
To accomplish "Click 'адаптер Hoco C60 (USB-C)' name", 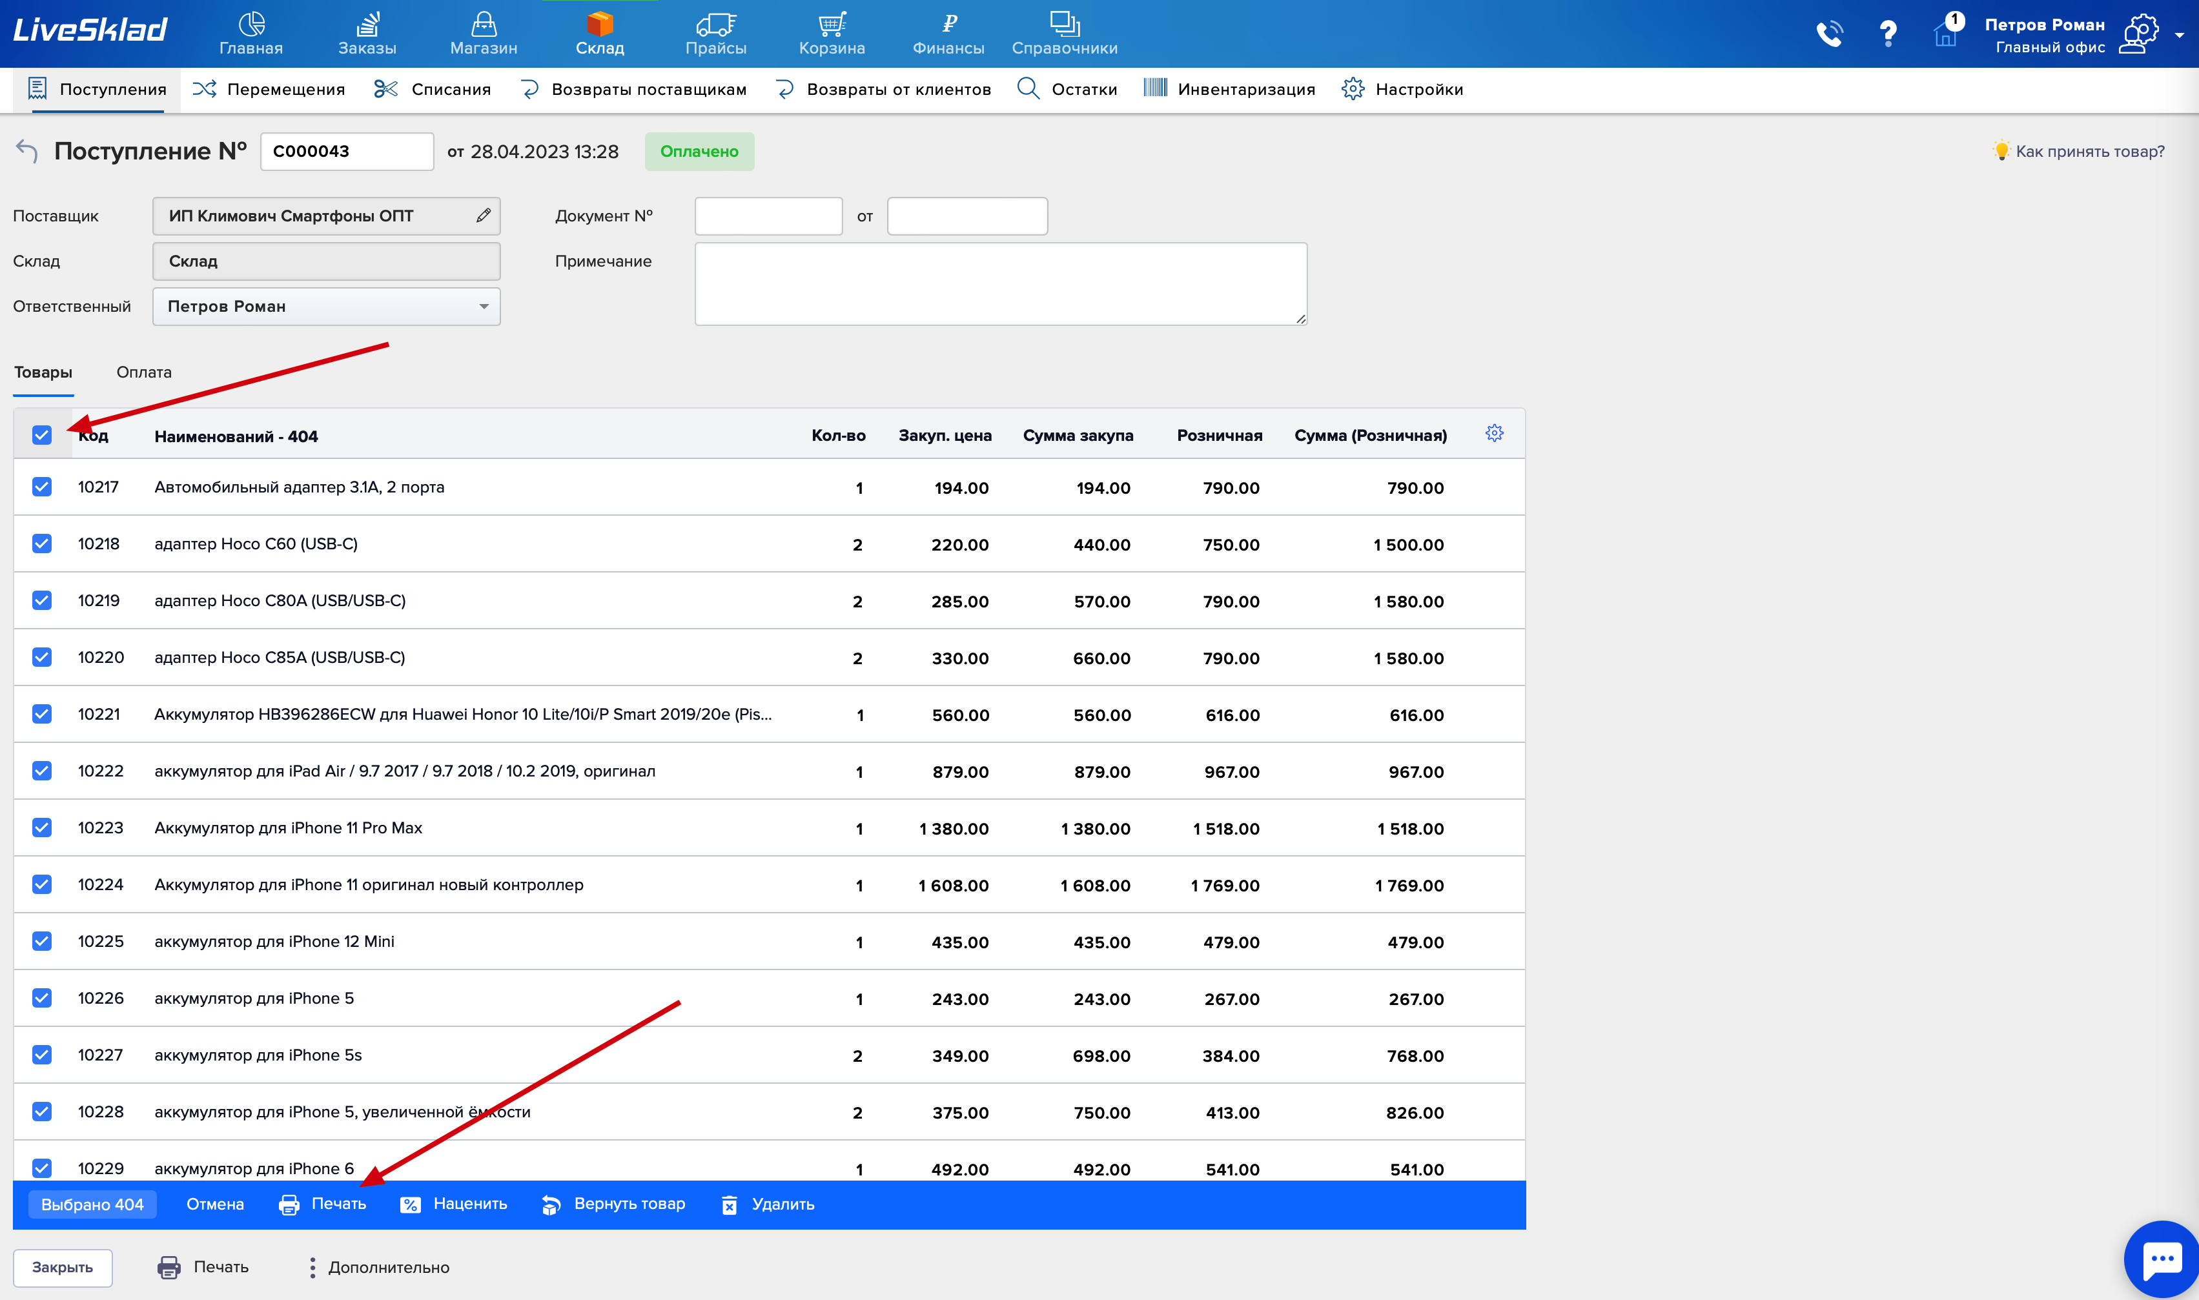I will point(256,544).
